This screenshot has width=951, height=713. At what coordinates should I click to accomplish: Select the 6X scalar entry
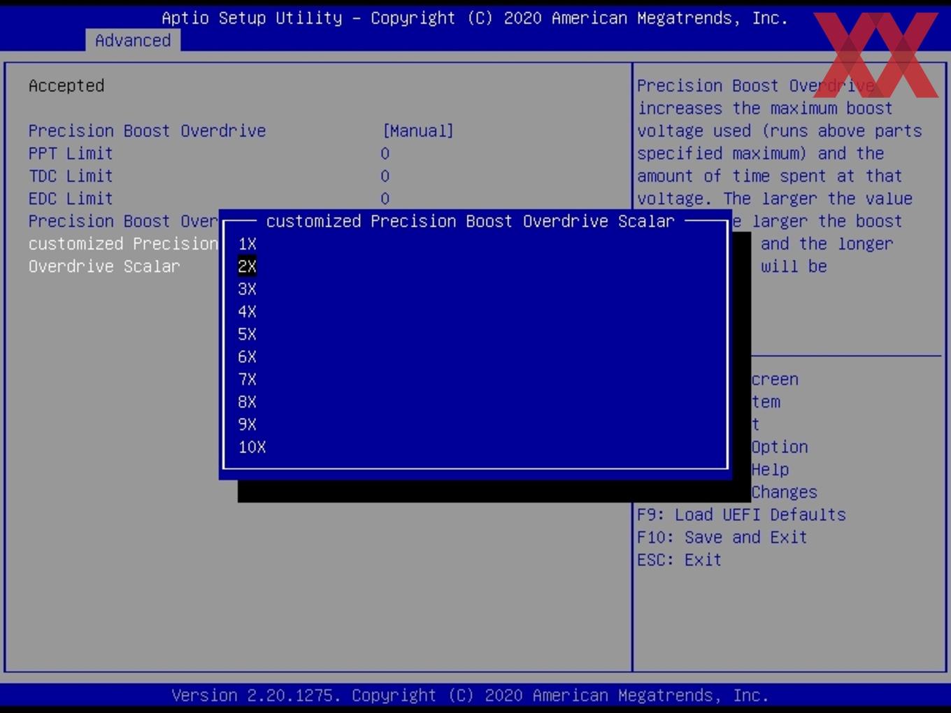[248, 356]
